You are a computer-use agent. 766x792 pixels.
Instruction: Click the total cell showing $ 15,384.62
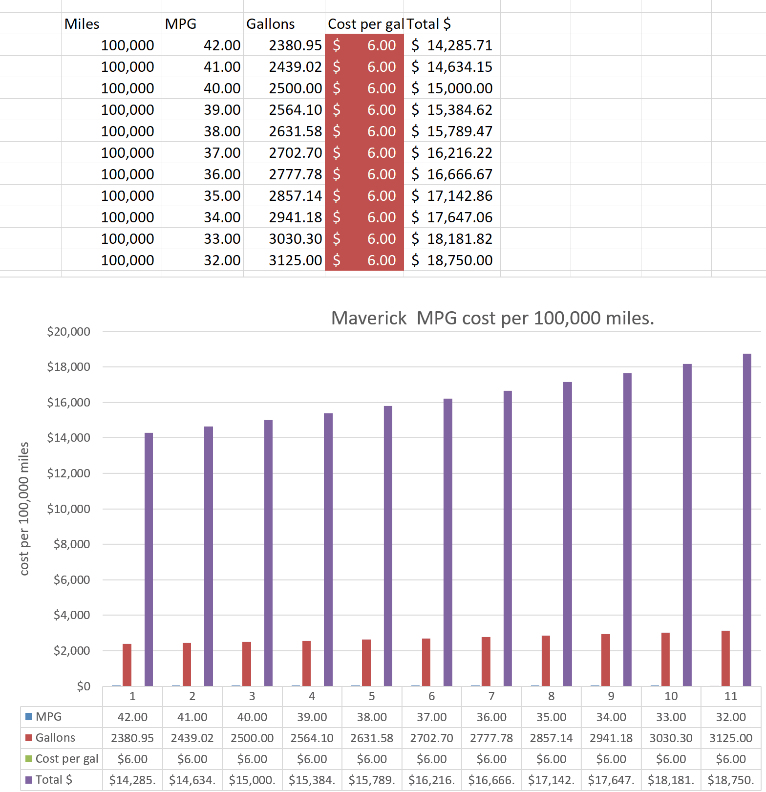pos(452,109)
